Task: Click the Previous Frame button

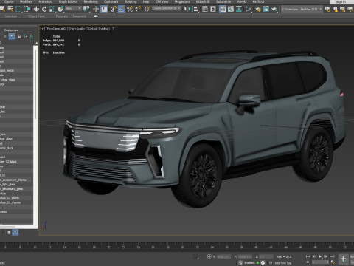Action: coord(314,256)
